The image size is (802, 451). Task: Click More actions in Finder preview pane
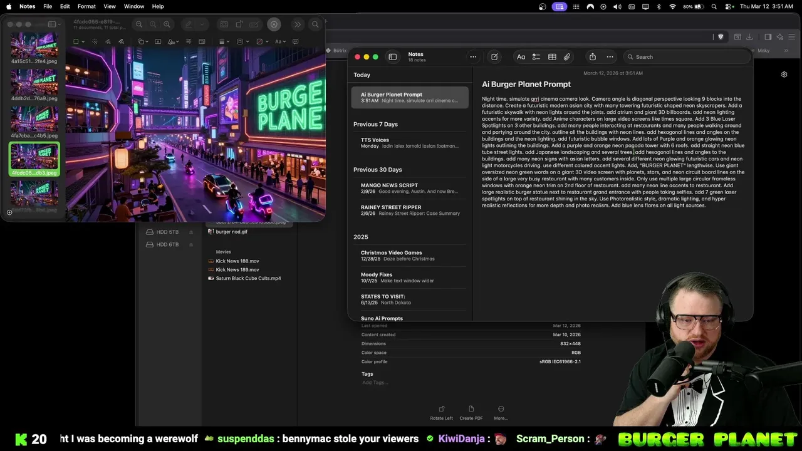[501, 412]
